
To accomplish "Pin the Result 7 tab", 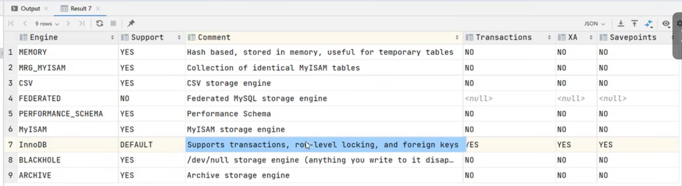I will coord(131,24).
